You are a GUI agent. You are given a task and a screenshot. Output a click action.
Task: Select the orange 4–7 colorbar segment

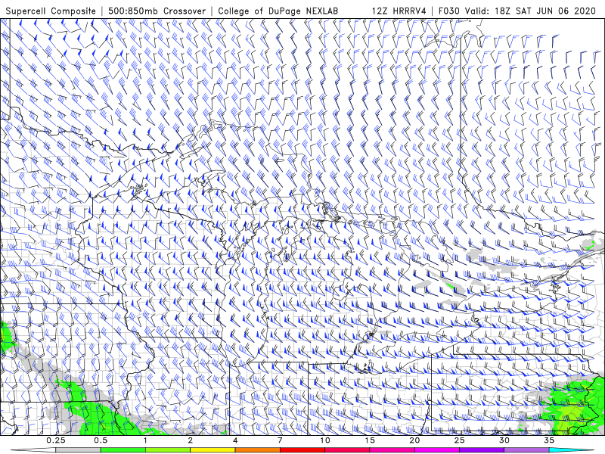258,450
